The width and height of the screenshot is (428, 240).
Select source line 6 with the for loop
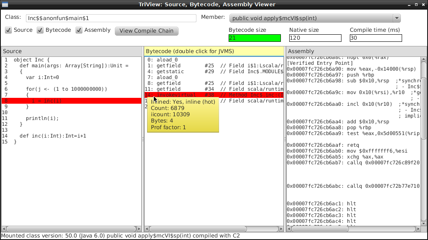71,89
